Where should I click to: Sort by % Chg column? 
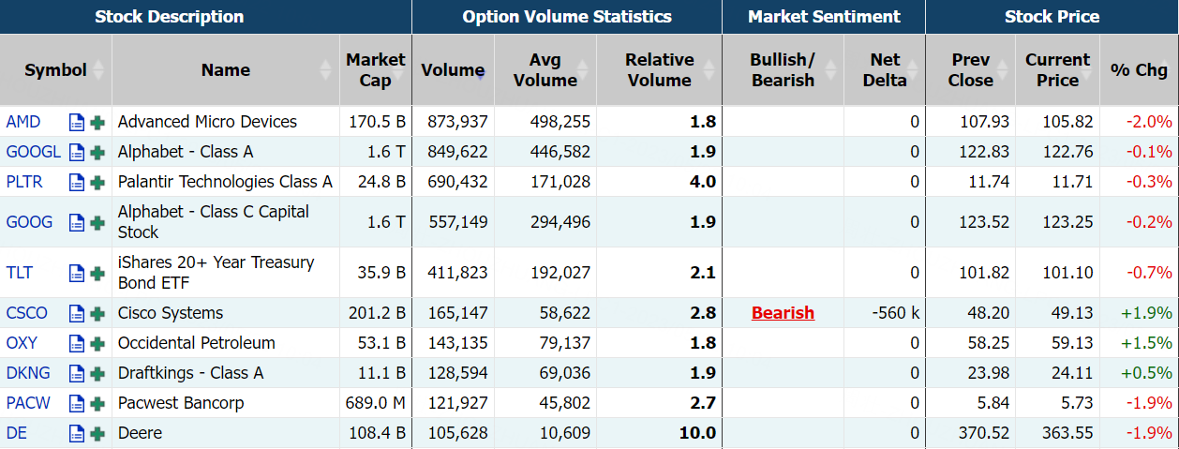(x=1139, y=70)
